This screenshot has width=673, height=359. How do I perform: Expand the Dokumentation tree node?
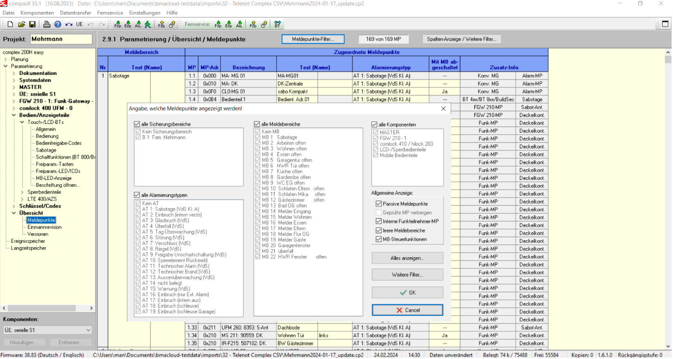coord(14,73)
